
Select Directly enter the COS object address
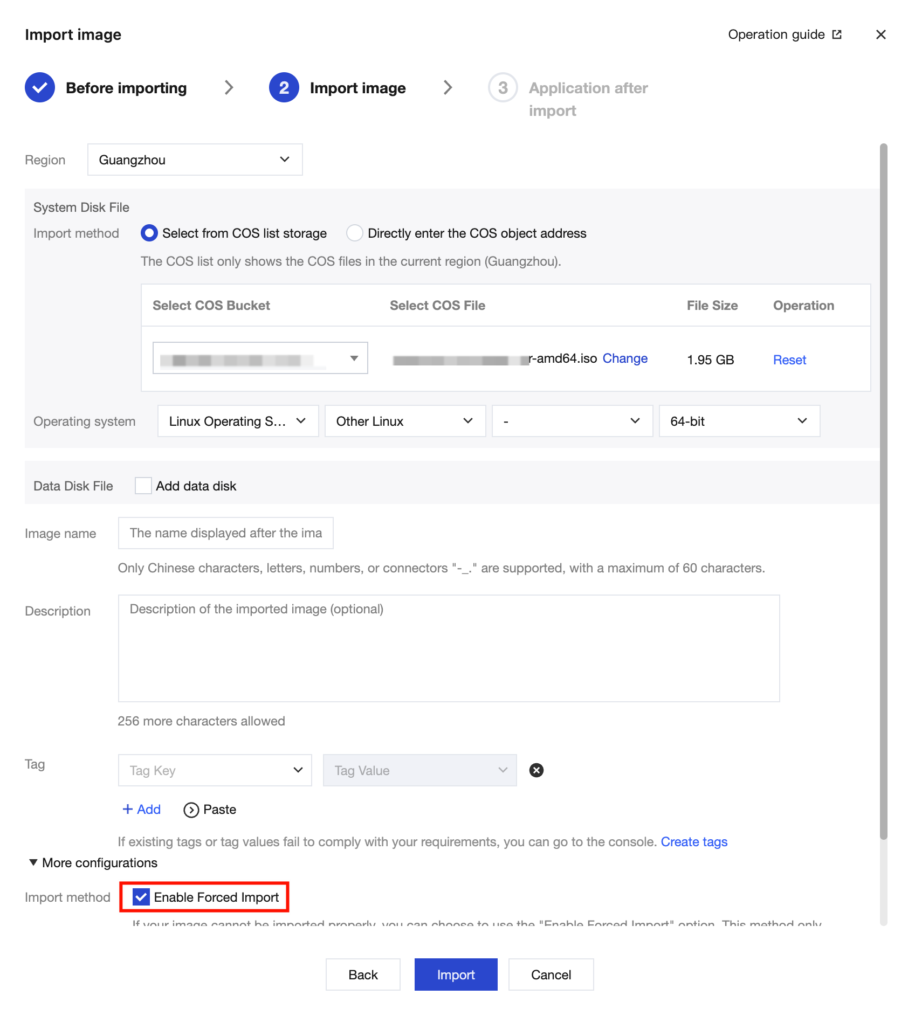click(x=354, y=233)
